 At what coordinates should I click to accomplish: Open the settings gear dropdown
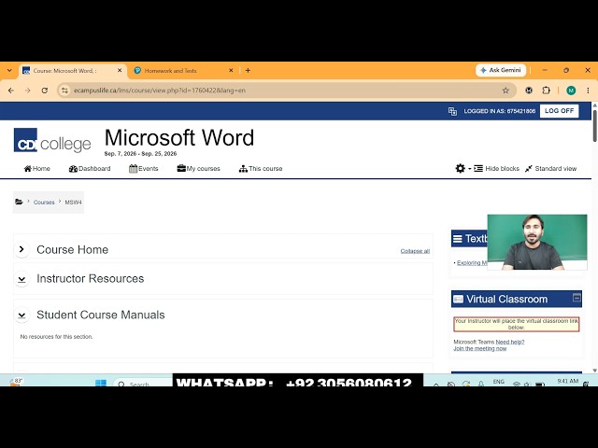pos(463,168)
